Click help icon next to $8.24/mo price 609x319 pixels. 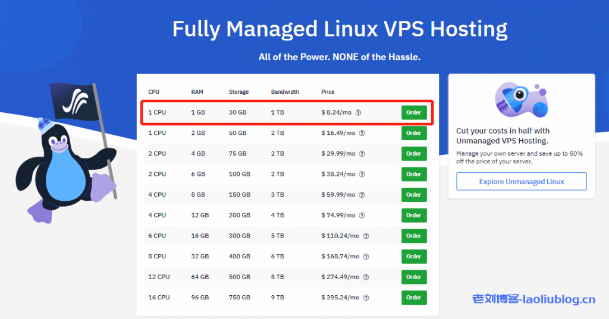(x=359, y=113)
